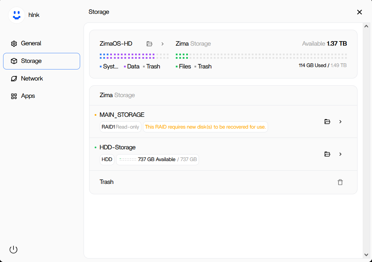Expand HDD-Storage details chevron
Viewport: 372px width, 262px height.
point(341,154)
